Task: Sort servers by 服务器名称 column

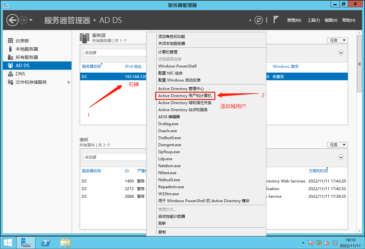Action: tap(92, 67)
